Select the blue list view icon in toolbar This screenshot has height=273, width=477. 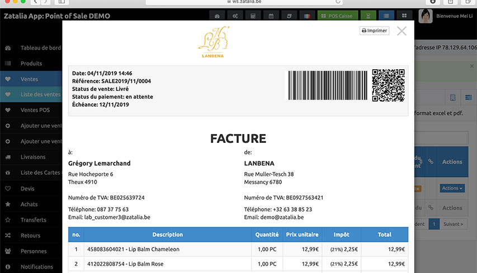tap(386, 16)
